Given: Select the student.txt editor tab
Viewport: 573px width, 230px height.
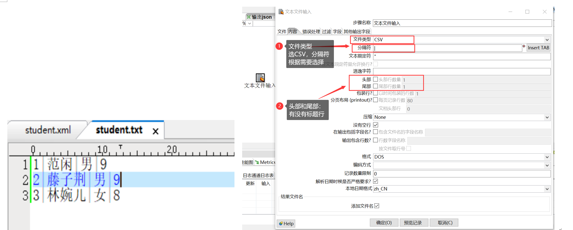Looking at the screenshot, I should coord(119,130).
